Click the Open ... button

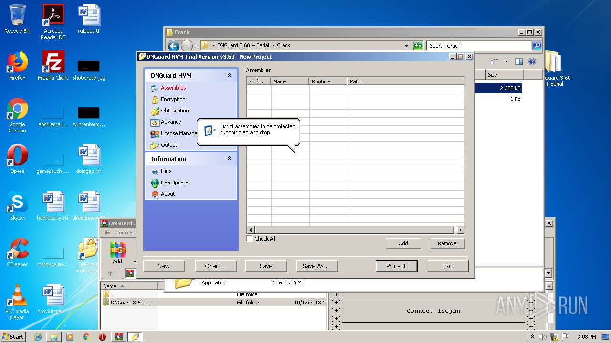[216, 266]
